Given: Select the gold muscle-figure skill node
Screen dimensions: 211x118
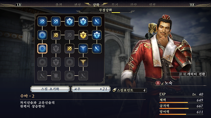Looking at the screenshot, I should (83, 35).
